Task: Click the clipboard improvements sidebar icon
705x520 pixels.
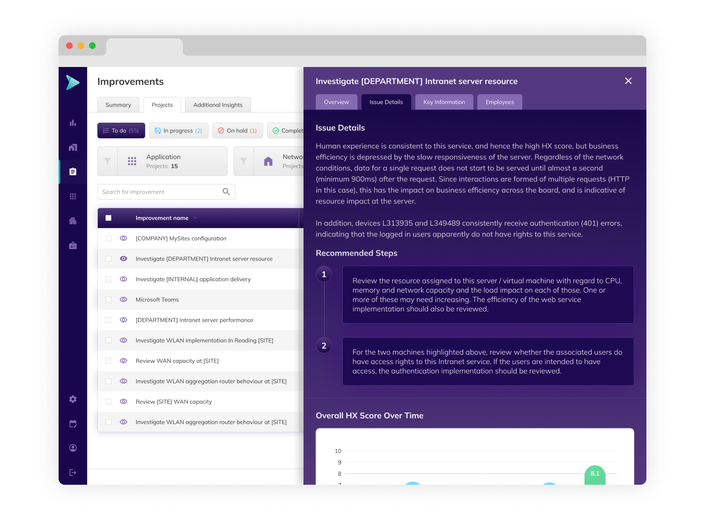Action: pos(73,172)
